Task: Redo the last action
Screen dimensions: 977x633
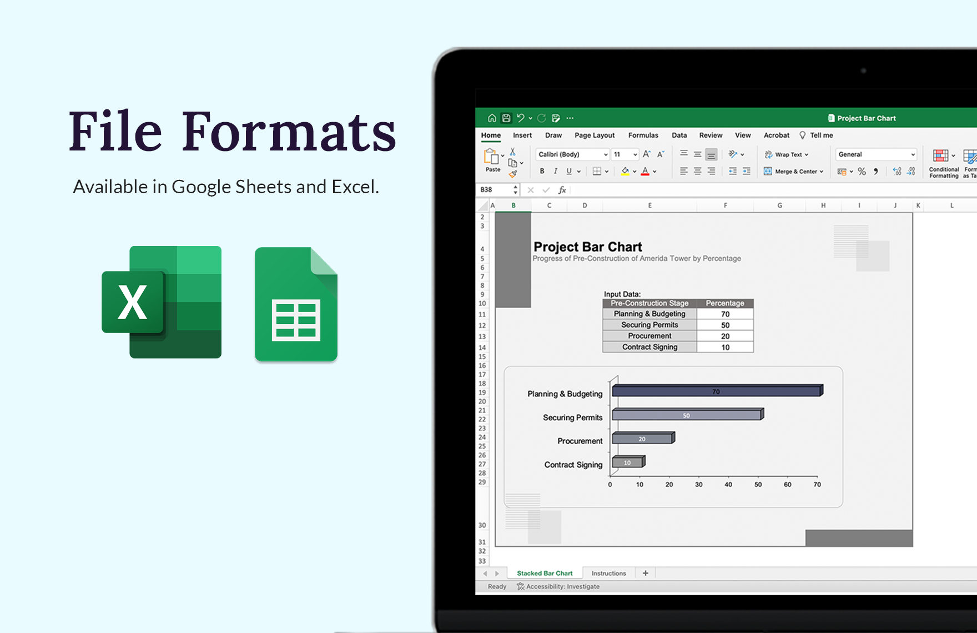Action: point(541,118)
